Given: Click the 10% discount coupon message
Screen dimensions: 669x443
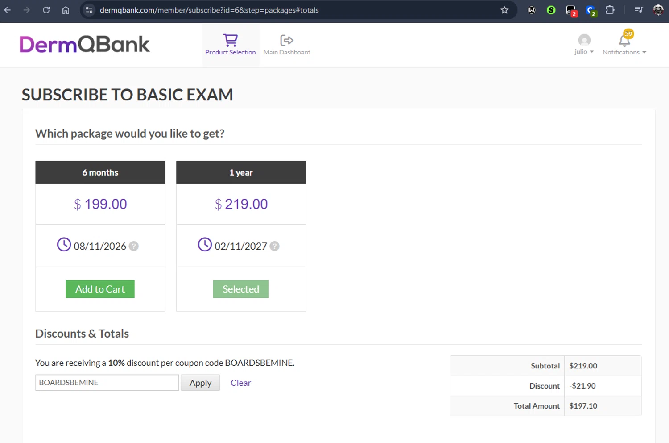Looking at the screenshot, I should click(x=165, y=363).
